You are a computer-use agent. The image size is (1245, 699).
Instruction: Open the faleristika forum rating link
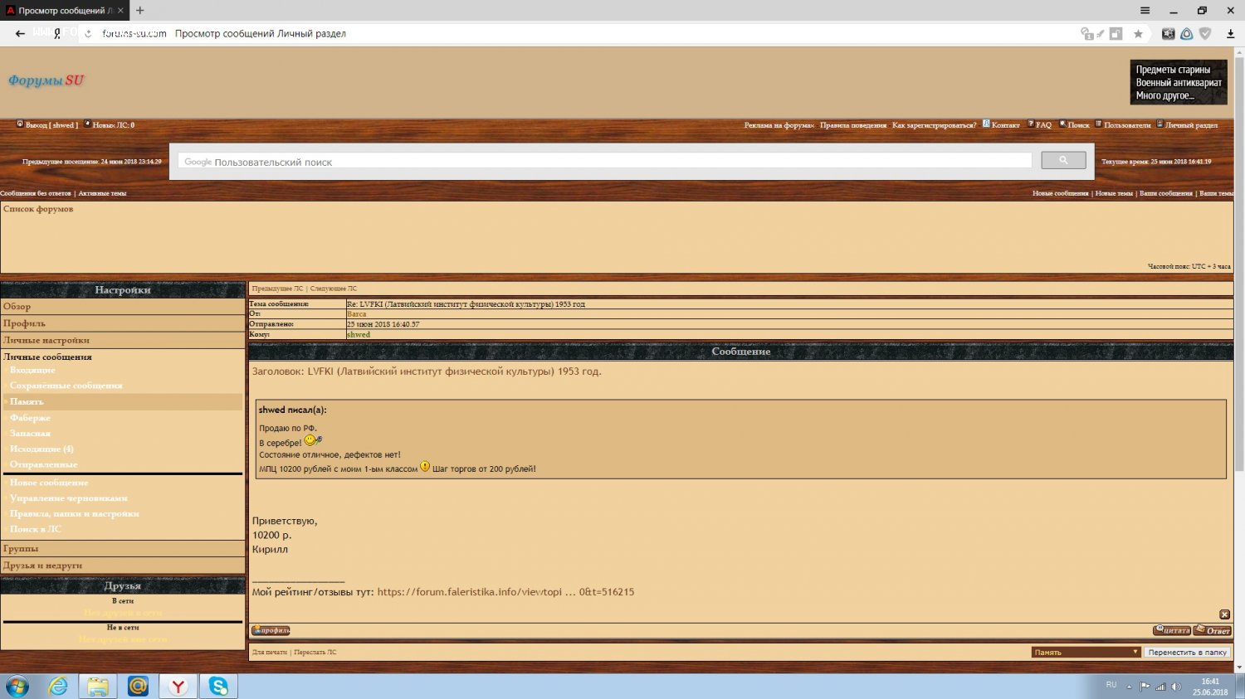coord(505,592)
